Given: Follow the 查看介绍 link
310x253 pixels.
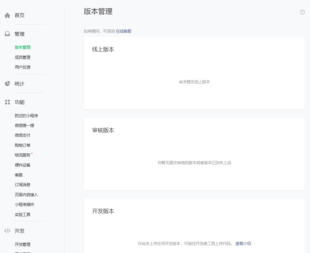Looking at the screenshot, I should 243,244.
